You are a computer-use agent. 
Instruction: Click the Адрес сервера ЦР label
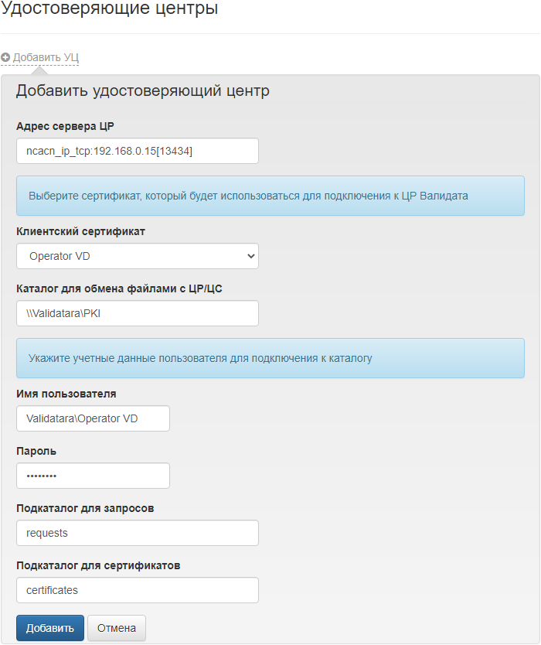pos(66,126)
